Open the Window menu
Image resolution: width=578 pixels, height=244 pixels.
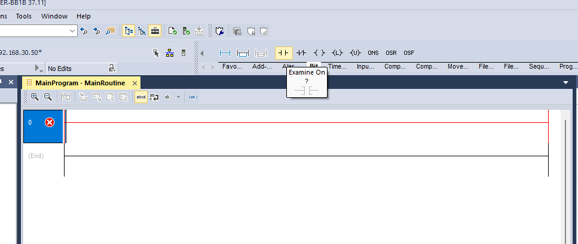pos(54,16)
